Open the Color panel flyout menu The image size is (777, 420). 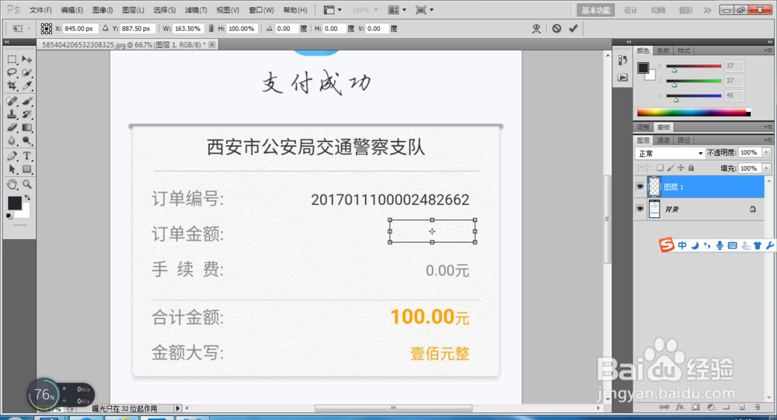[768, 50]
